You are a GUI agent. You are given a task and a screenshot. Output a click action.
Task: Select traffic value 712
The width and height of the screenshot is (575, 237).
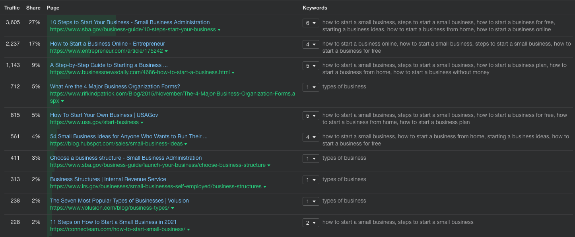[x=15, y=86]
